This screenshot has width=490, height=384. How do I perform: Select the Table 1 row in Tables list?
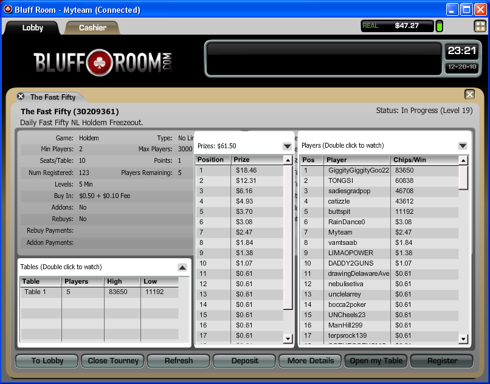pos(99,292)
